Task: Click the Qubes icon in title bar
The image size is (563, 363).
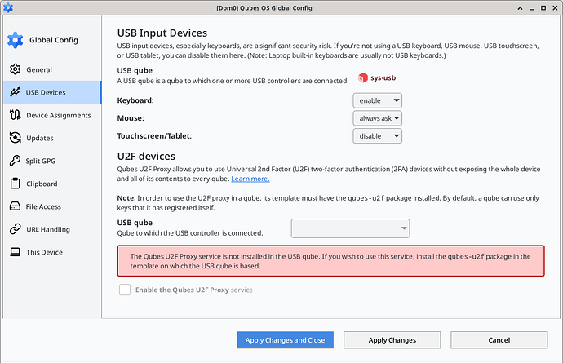Action: tap(7, 7)
